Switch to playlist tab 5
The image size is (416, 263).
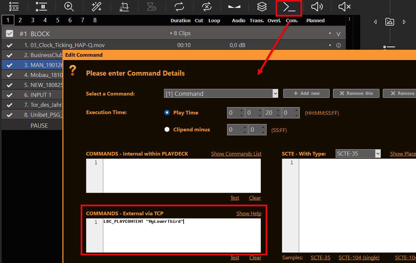pyautogui.click(x=57, y=20)
